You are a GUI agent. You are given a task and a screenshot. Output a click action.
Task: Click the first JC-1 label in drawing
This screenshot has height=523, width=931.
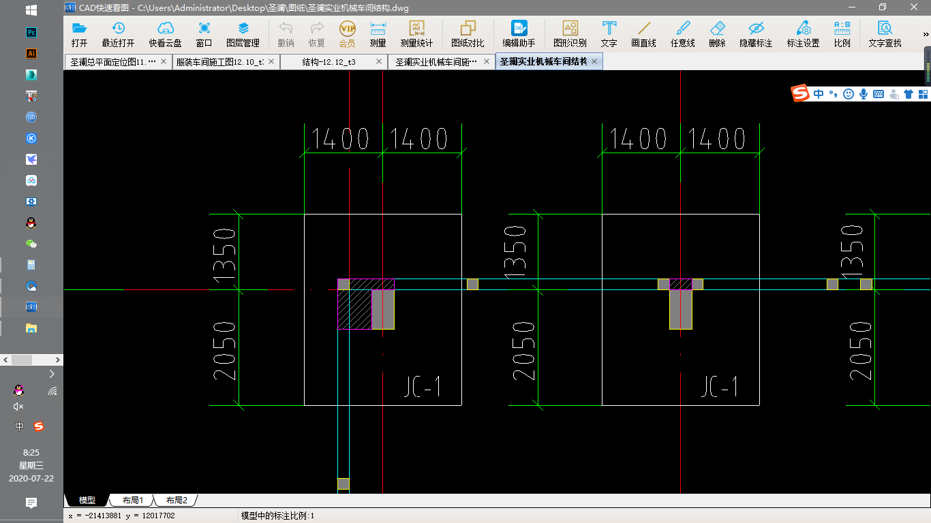click(x=422, y=386)
